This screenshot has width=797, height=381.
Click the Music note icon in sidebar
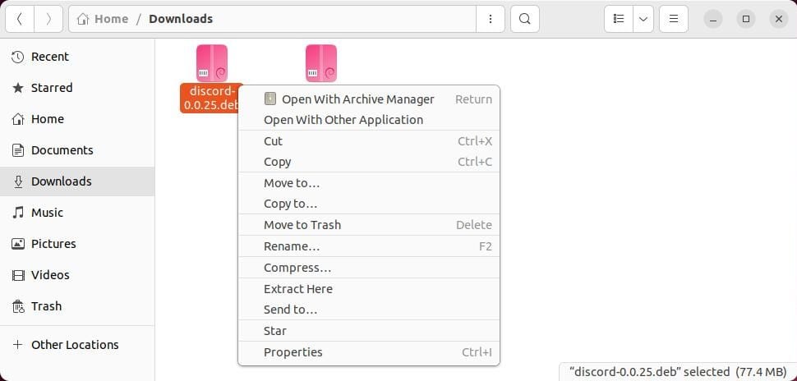tap(18, 213)
